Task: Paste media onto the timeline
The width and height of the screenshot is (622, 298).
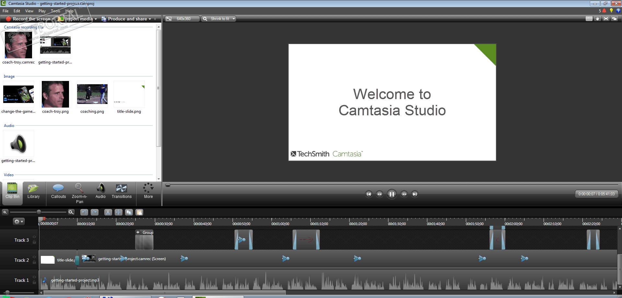Action: 139,212
